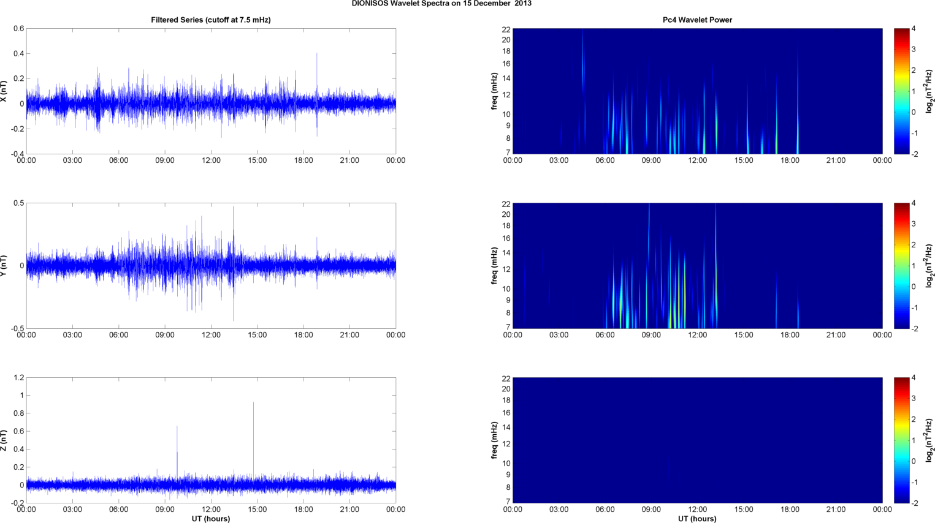Click the X component filtered time series plot

[x=211, y=91]
